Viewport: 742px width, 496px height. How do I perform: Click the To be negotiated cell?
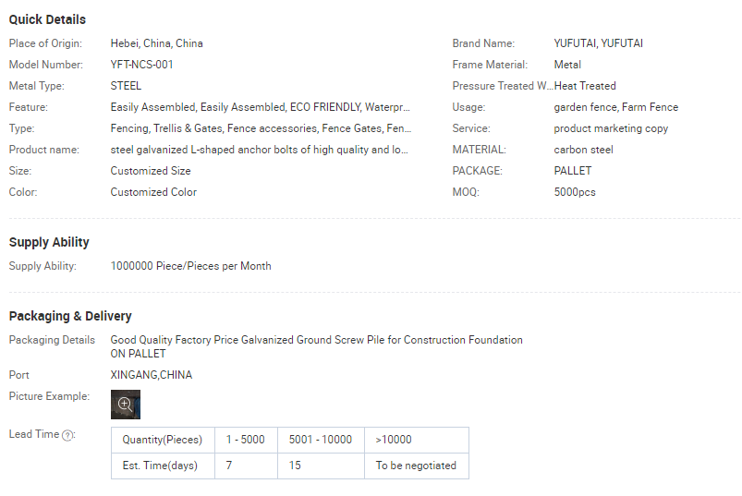(x=417, y=466)
